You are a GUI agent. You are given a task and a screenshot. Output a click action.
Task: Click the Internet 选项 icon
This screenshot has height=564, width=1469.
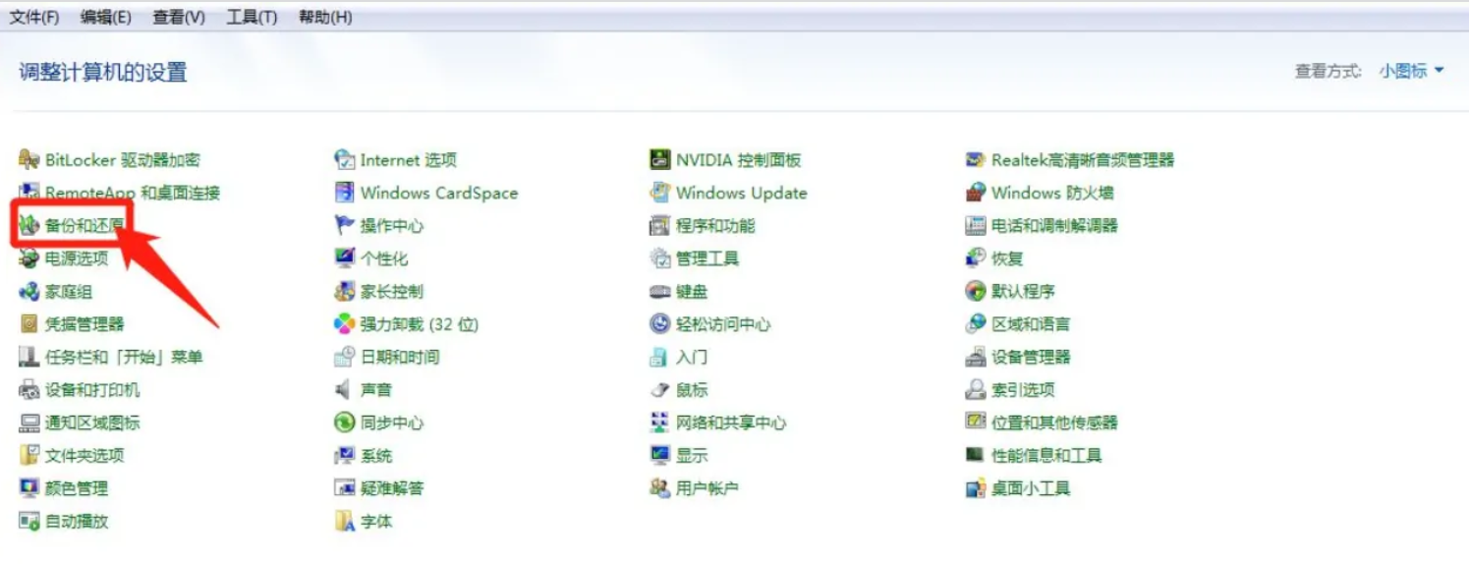pyautogui.click(x=344, y=160)
